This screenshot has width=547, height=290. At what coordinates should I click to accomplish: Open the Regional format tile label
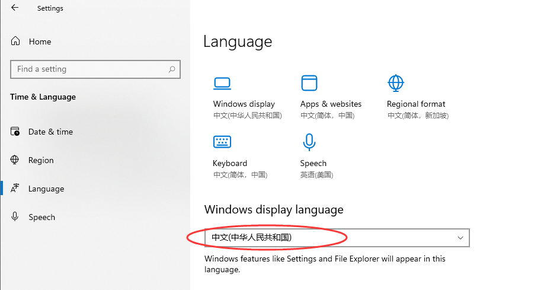coord(416,104)
